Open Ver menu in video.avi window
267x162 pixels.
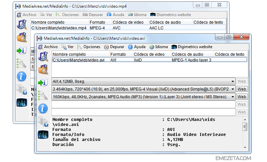pos(68,47)
